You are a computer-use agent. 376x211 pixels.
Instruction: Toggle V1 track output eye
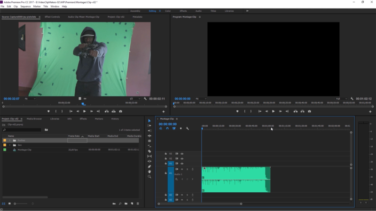click(182, 164)
